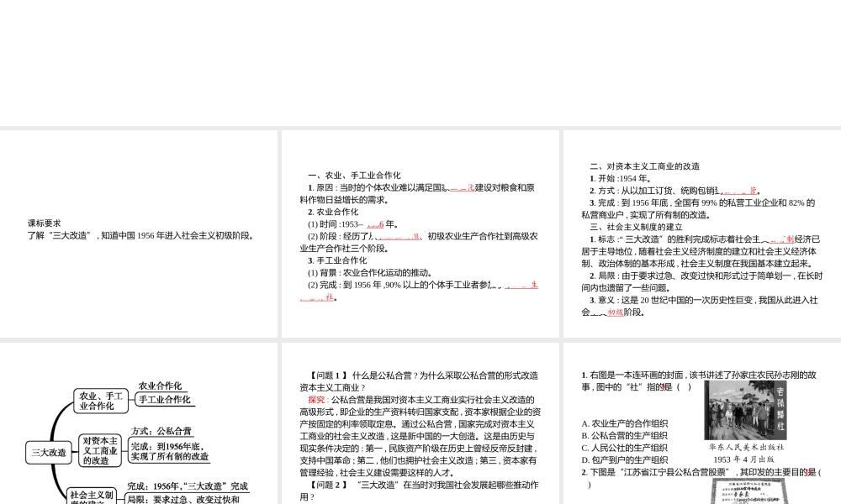The height and width of the screenshot is (504, 841).
Task: Choose option "A. 农业生产的合作组织"
Action: (x=624, y=423)
